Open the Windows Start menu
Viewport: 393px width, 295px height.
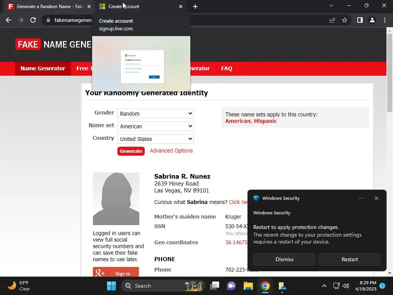(111, 286)
